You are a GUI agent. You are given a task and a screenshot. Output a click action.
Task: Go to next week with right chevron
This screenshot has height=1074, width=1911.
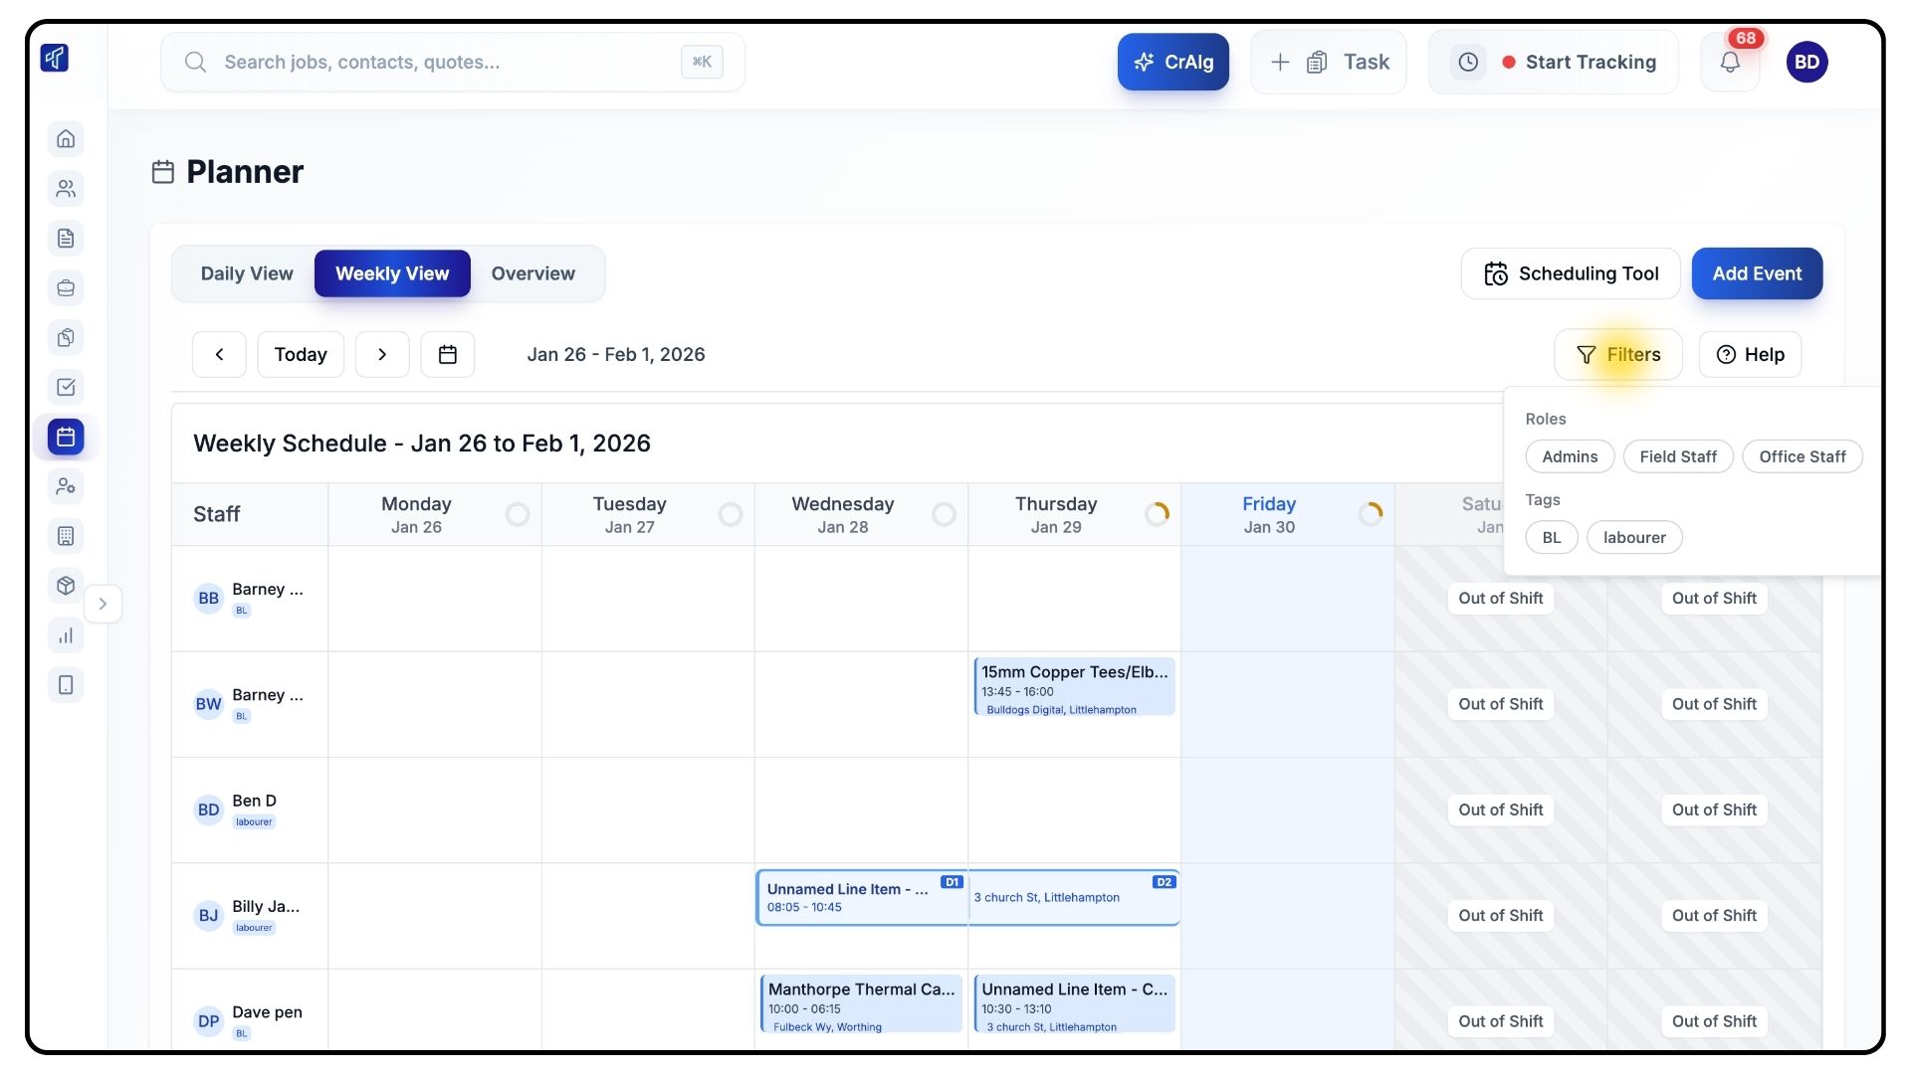(x=382, y=354)
